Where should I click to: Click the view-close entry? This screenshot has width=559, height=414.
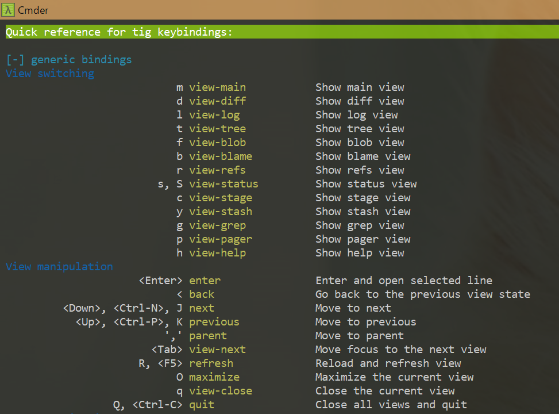point(220,390)
